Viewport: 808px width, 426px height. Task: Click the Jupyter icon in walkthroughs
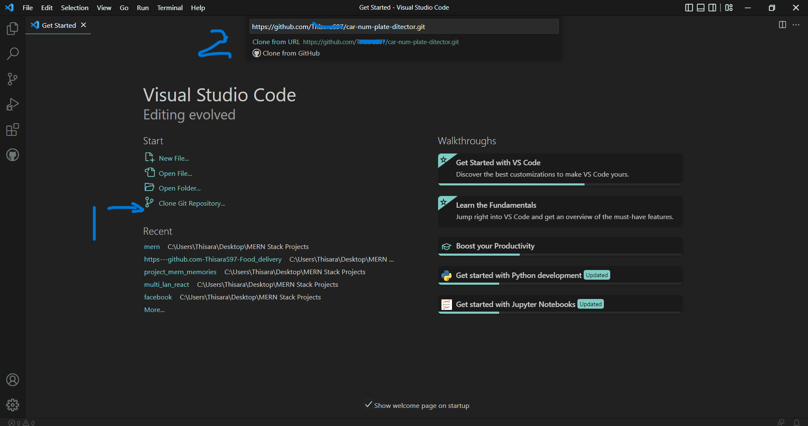[x=447, y=304]
